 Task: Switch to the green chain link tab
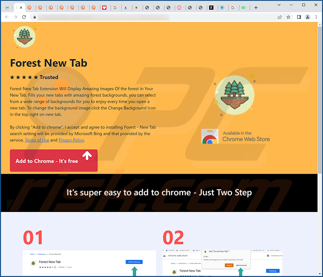click(x=244, y=8)
